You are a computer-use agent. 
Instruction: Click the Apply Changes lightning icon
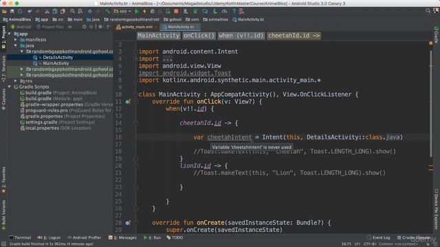click(x=144, y=12)
